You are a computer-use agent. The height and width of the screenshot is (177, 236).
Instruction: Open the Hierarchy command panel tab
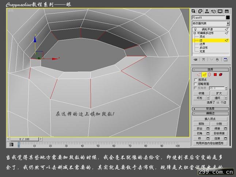click(x=207, y=11)
